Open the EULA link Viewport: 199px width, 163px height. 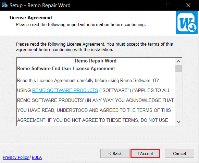pos(37,158)
